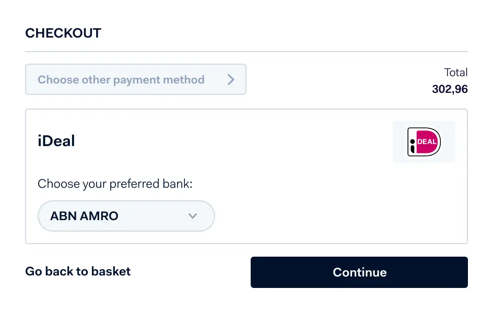Choose other payment method
Screen dimensions: 493x313
pos(135,80)
